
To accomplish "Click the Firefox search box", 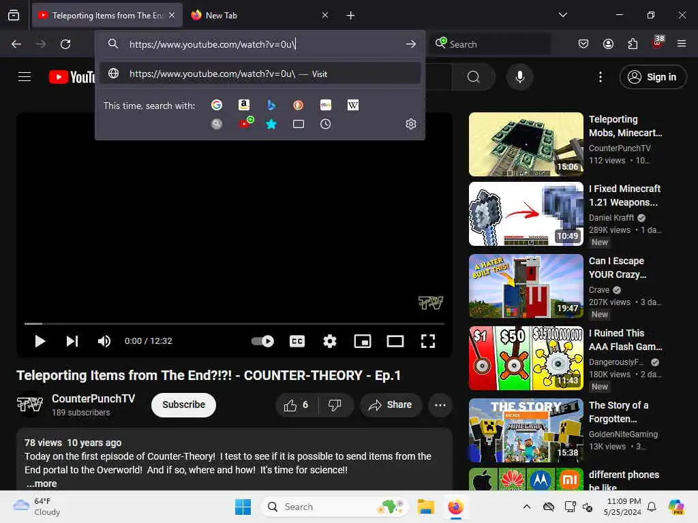I will pyautogui.click(x=490, y=44).
